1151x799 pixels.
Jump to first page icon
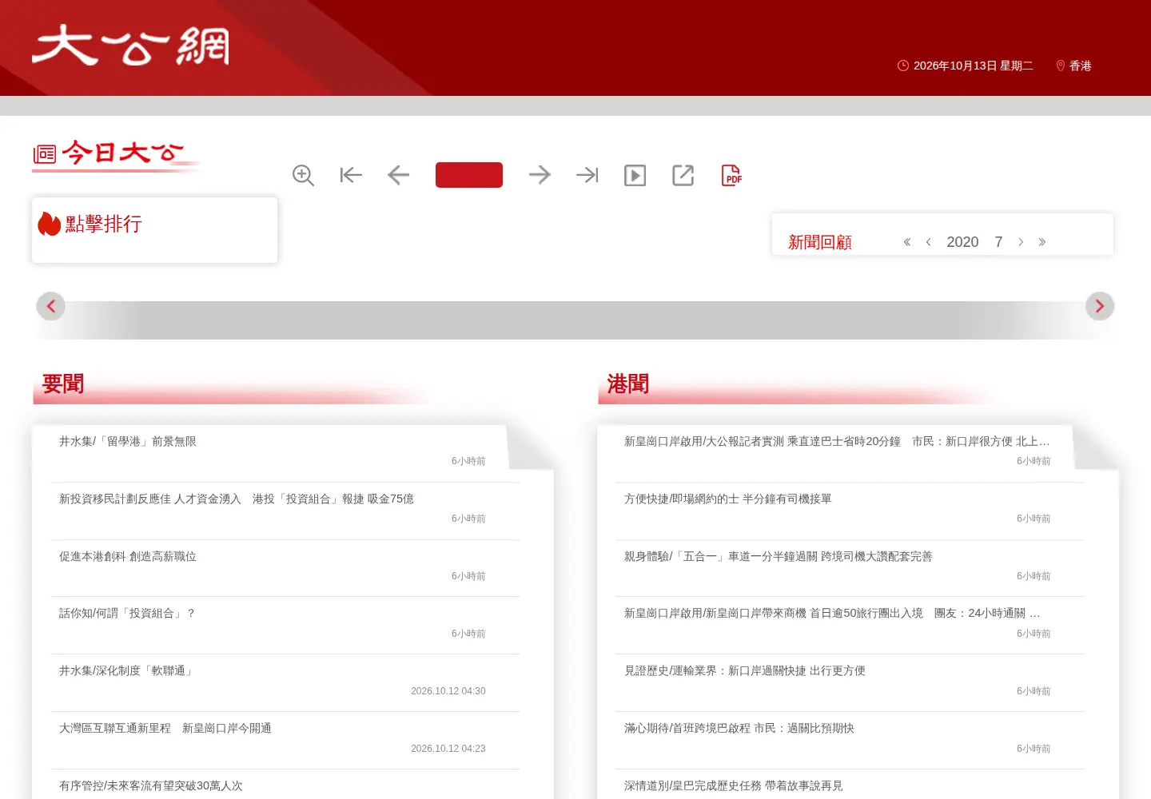coord(351,175)
